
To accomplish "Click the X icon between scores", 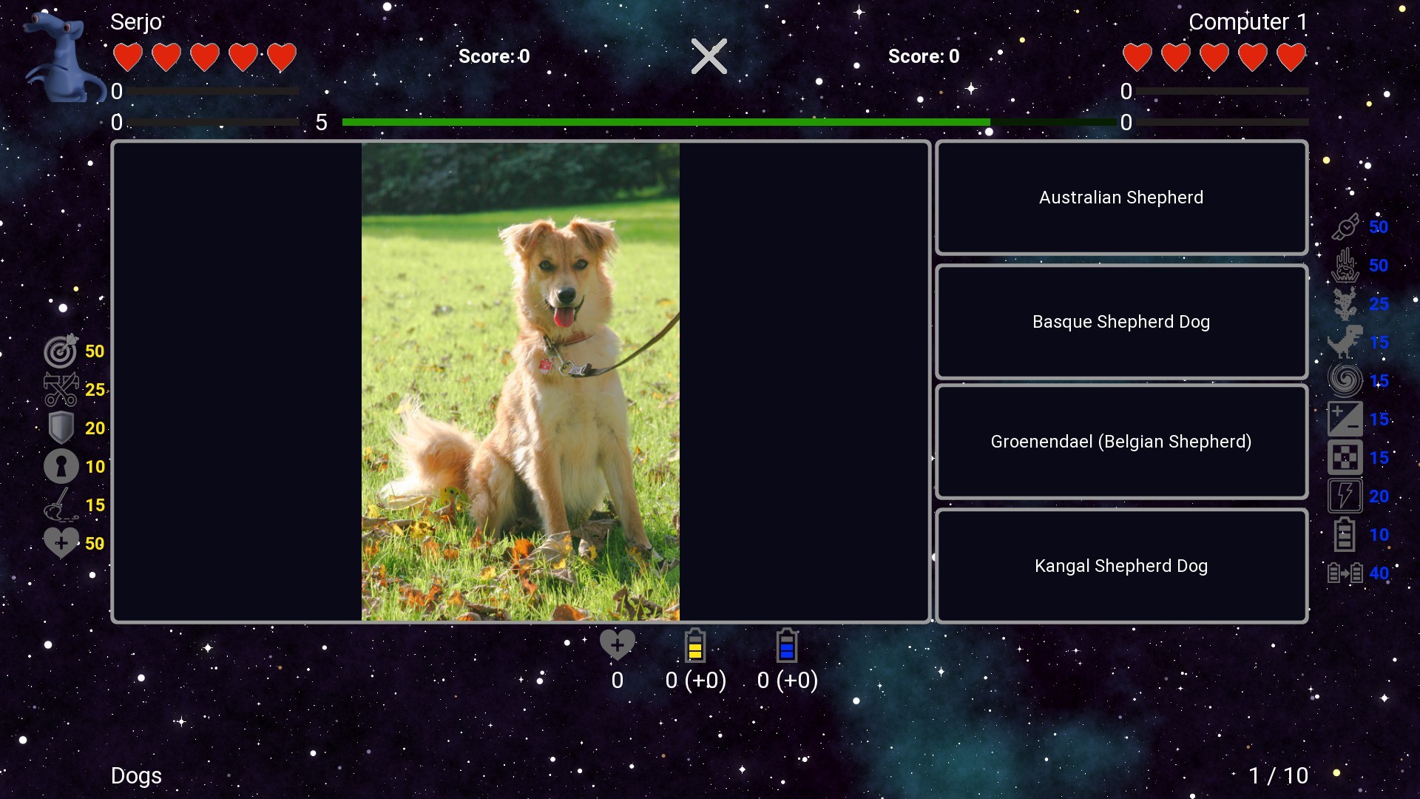I will [x=709, y=56].
